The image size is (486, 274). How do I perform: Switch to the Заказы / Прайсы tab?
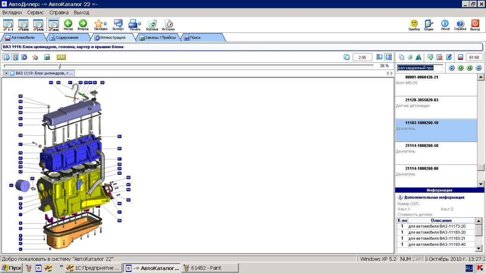click(x=158, y=38)
